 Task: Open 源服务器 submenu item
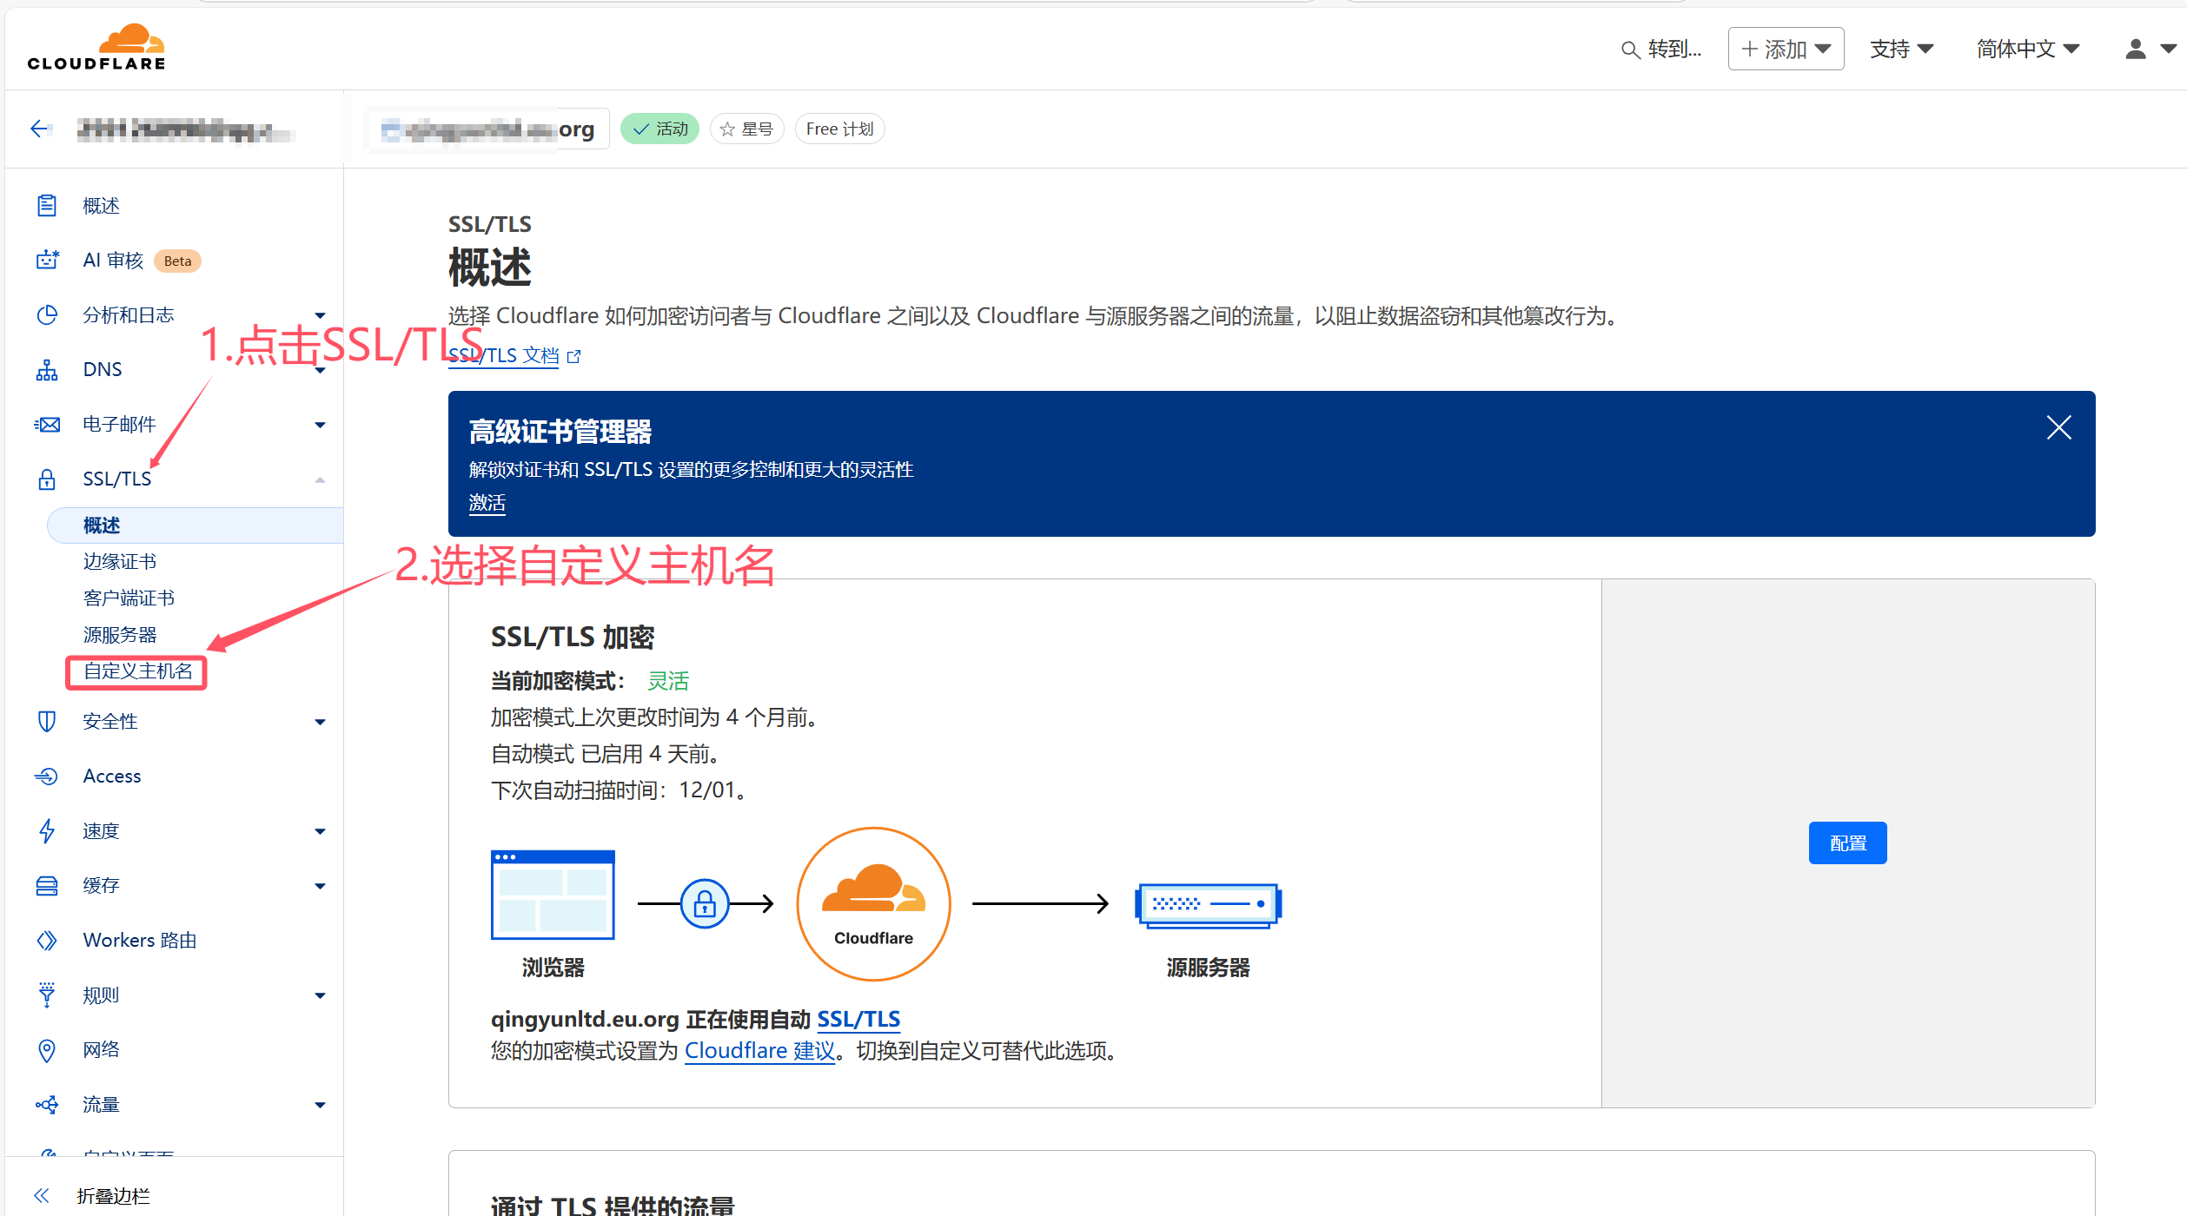point(120,635)
